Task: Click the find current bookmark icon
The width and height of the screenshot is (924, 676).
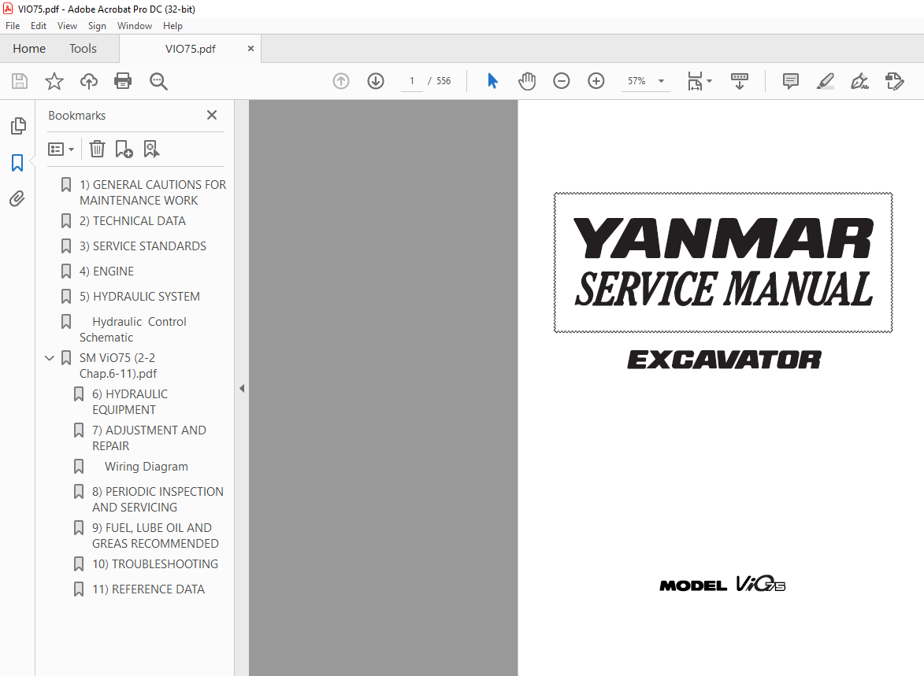Action: pos(151,149)
